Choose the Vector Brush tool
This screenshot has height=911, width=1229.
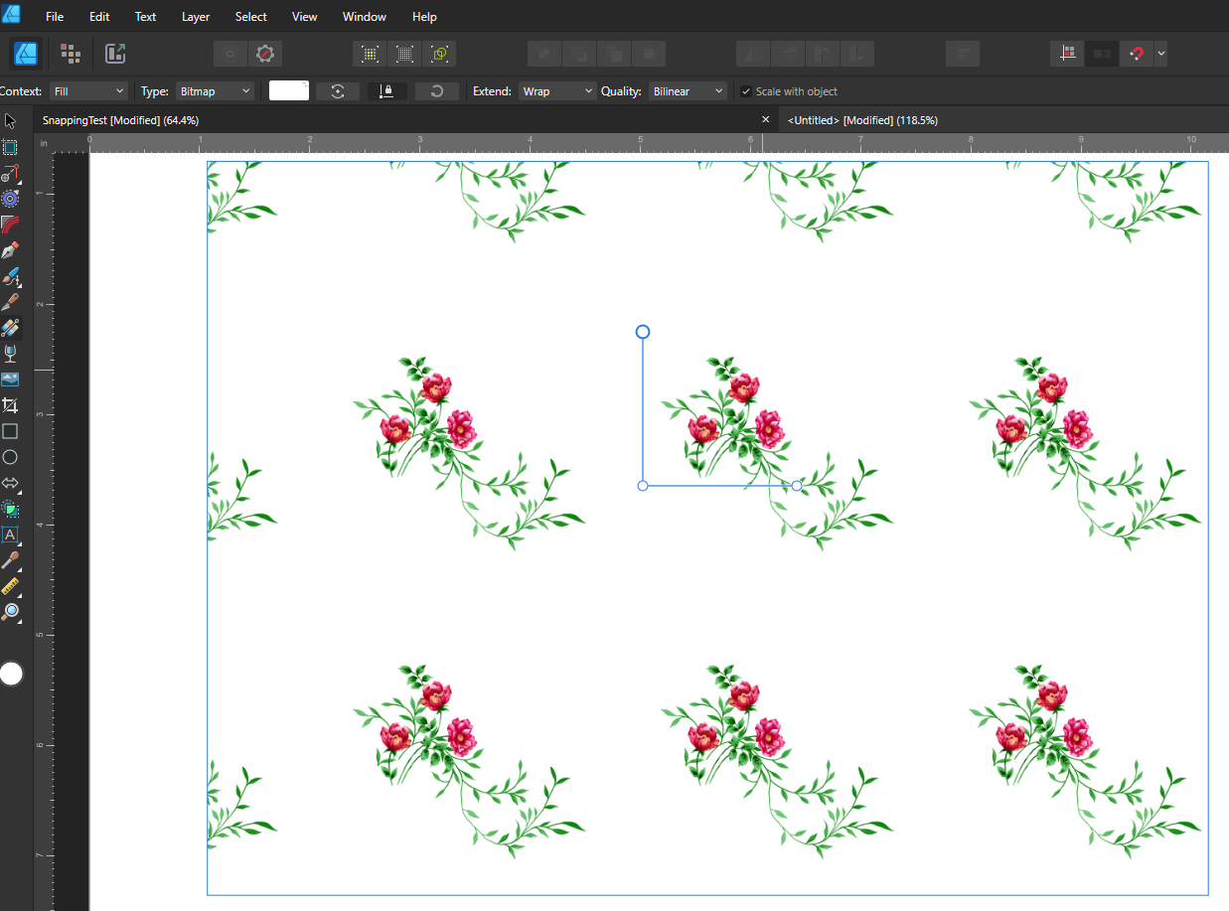[x=12, y=277]
